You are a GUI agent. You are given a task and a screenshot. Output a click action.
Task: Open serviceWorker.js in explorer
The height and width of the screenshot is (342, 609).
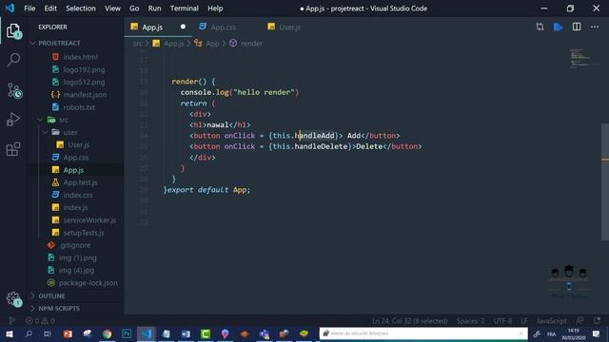[89, 219]
